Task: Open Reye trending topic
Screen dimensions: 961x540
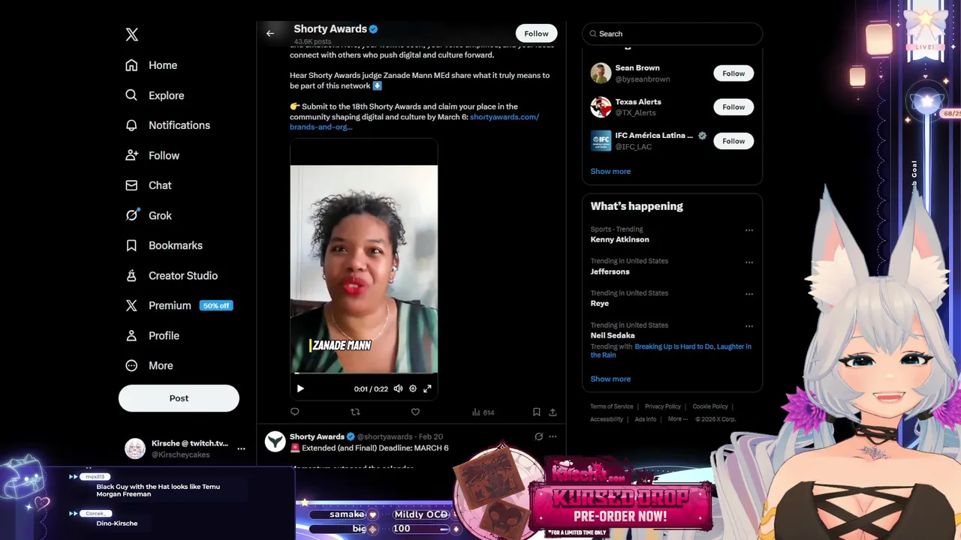Action: (x=599, y=304)
